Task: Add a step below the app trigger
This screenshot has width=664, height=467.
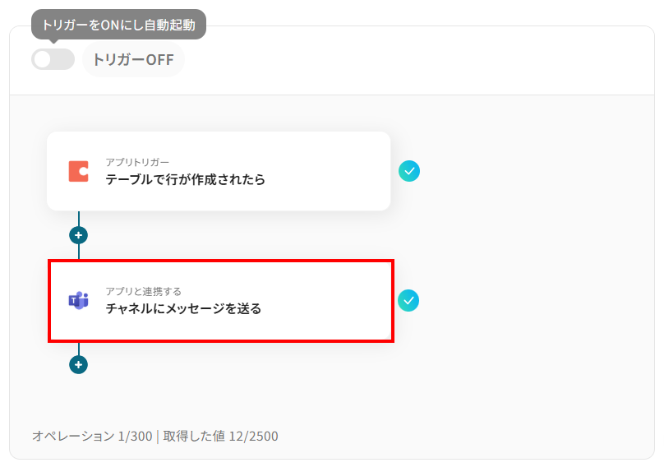Action: click(78, 235)
